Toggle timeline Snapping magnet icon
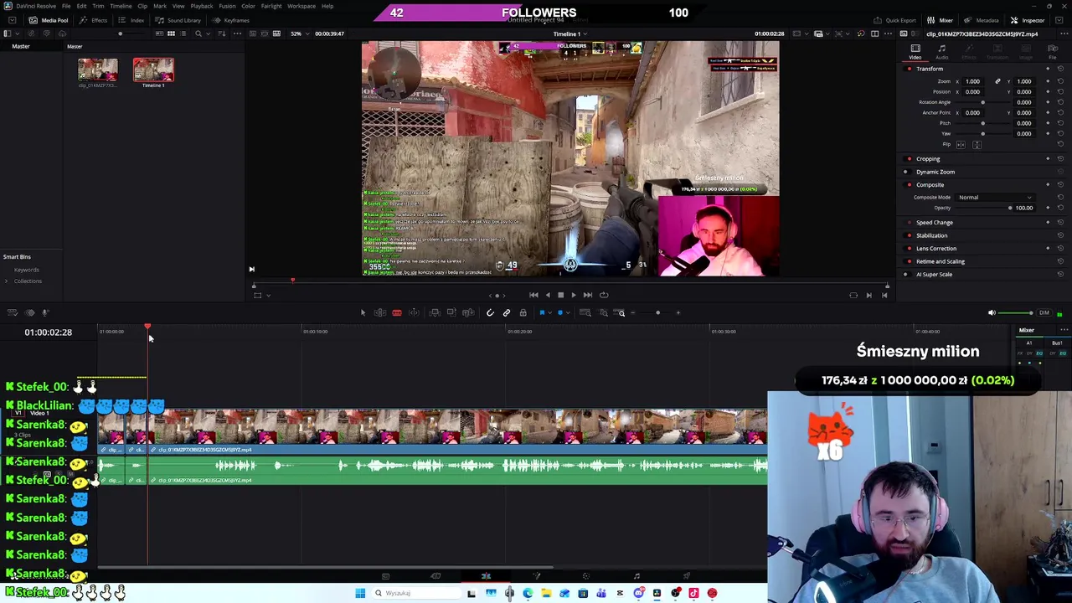Screen dimensions: 1072x603 point(490,312)
